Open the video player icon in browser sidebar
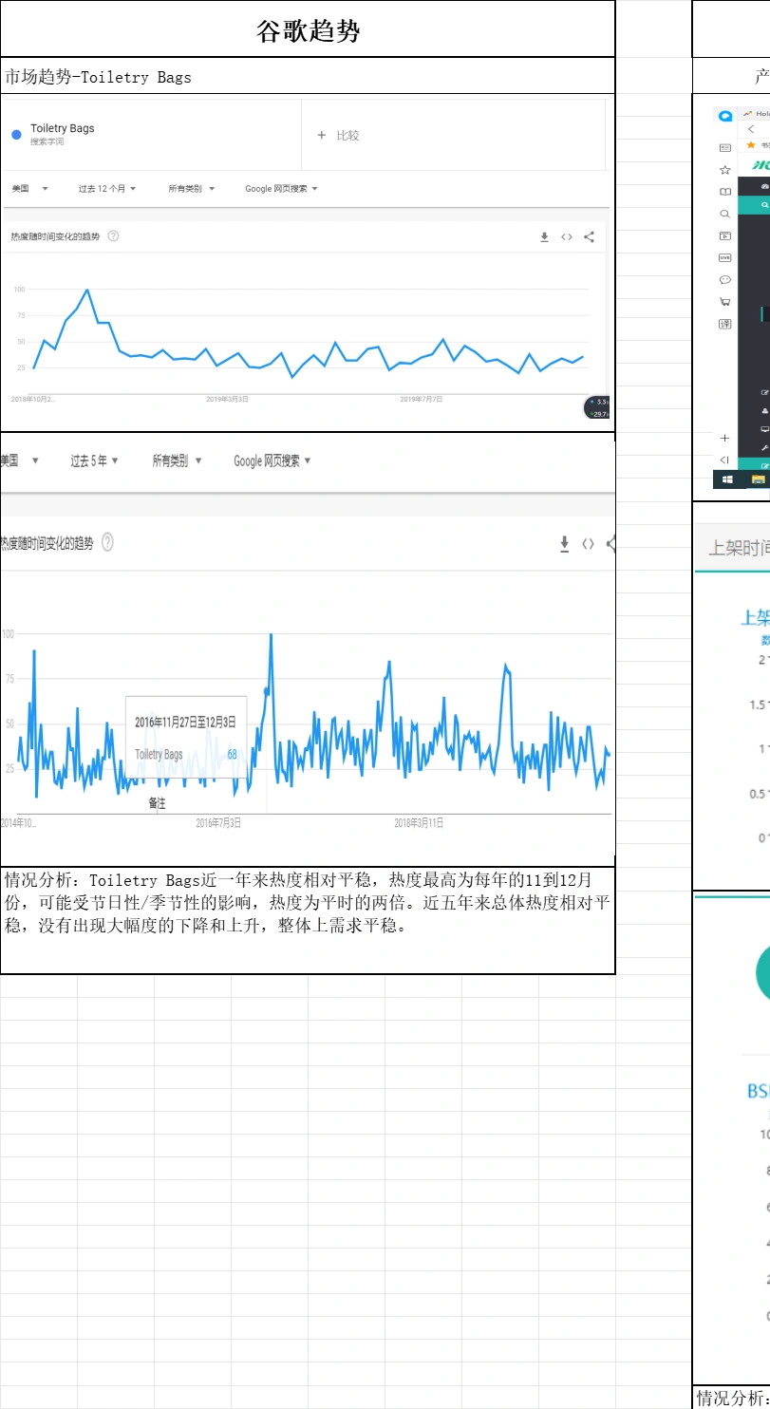Image resolution: width=770 pixels, height=1409 pixels. 725,235
